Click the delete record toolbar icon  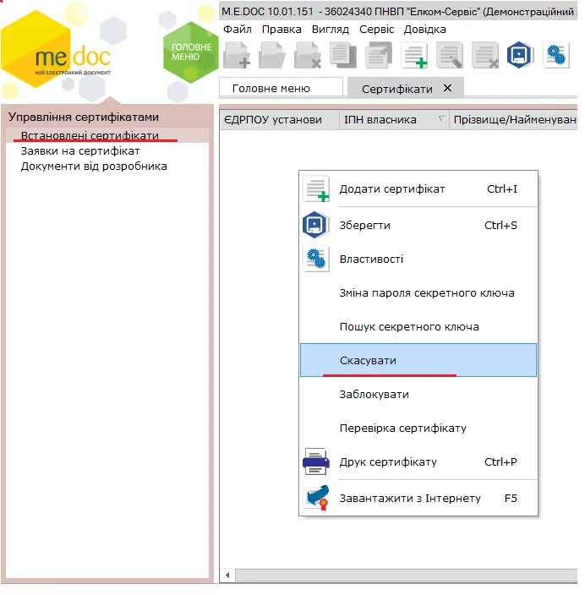485,56
